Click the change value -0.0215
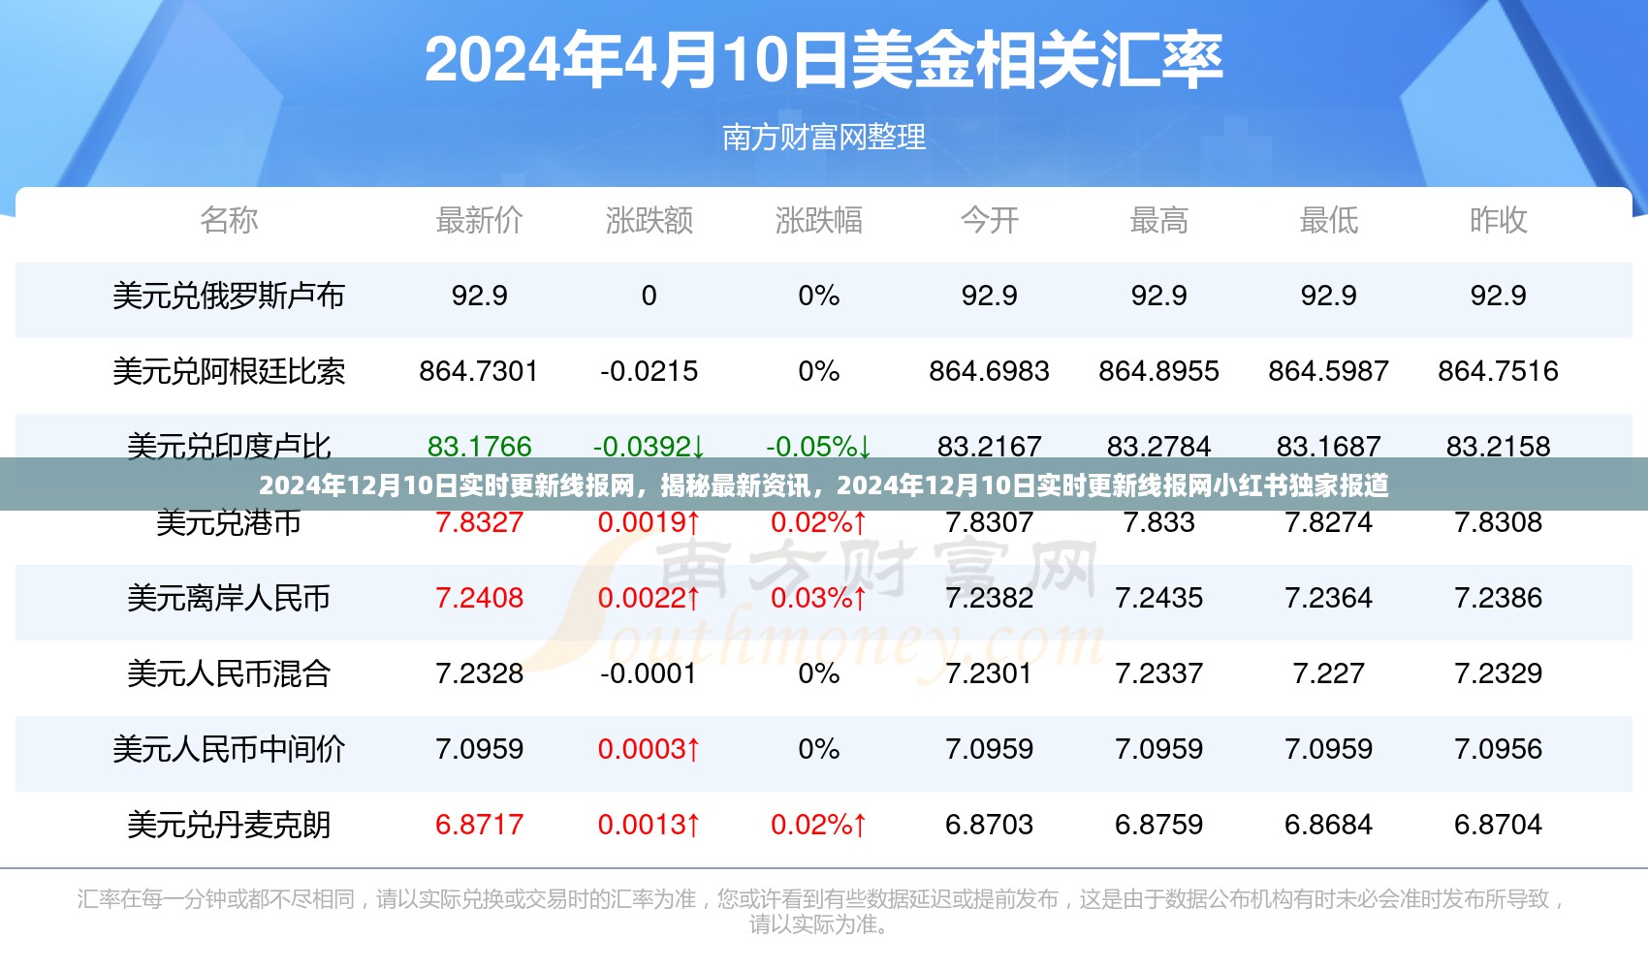This screenshot has width=1648, height=969. pos(650,371)
